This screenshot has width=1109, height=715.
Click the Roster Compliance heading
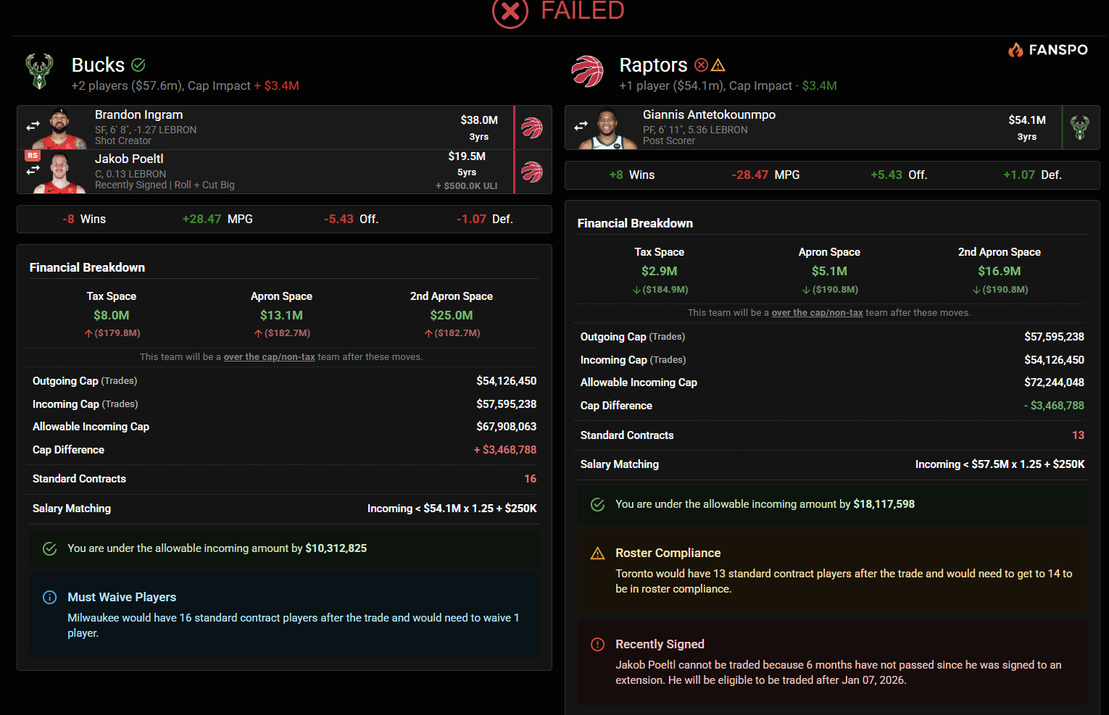(x=668, y=553)
